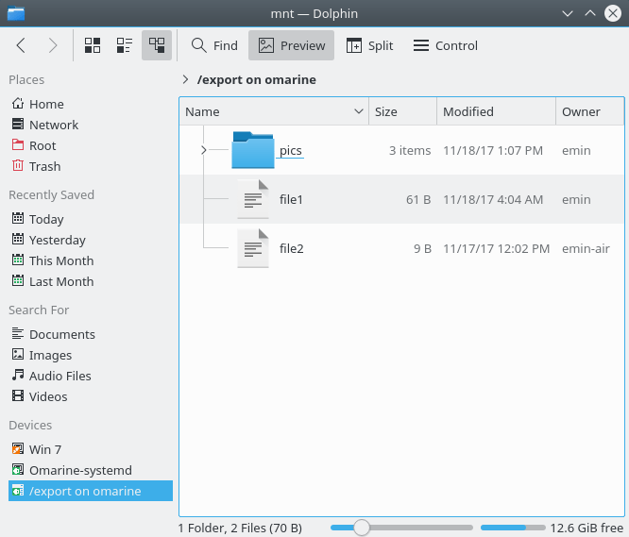Toggle Split view mode
The height and width of the screenshot is (537, 629).
(369, 45)
